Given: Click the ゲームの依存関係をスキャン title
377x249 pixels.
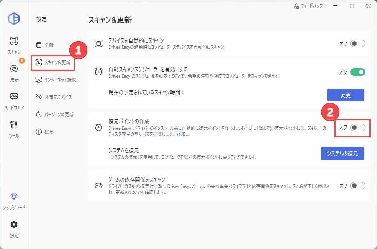Looking at the screenshot, I should [136, 180].
